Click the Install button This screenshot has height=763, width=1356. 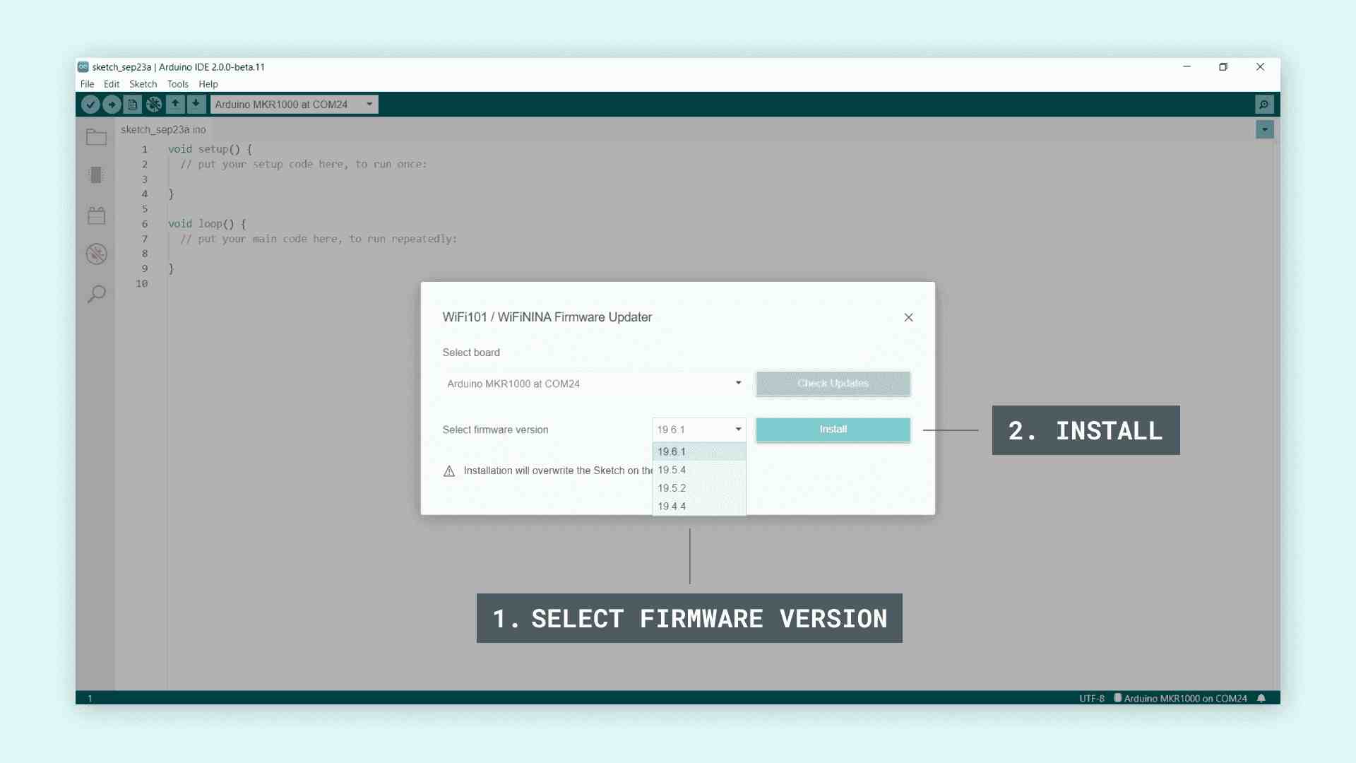pyautogui.click(x=833, y=430)
